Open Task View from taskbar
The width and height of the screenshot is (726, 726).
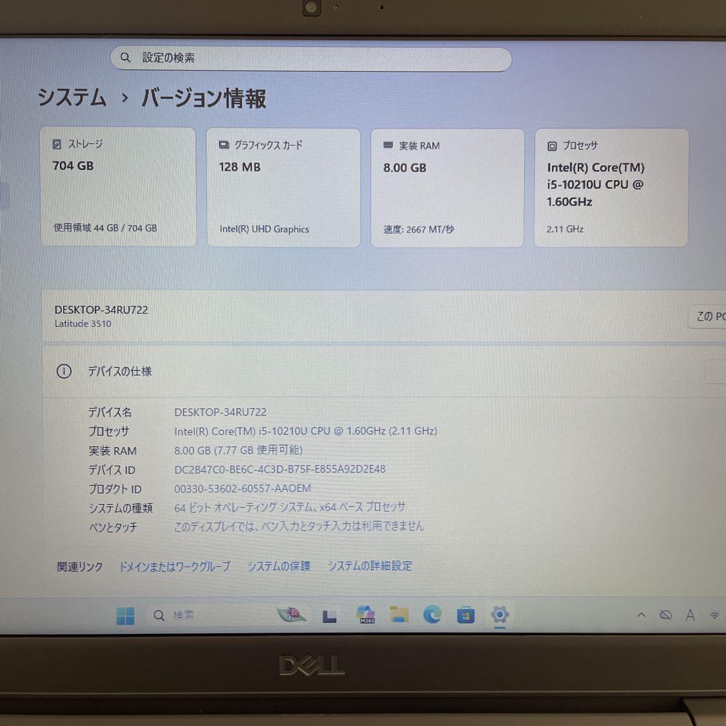(x=329, y=616)
